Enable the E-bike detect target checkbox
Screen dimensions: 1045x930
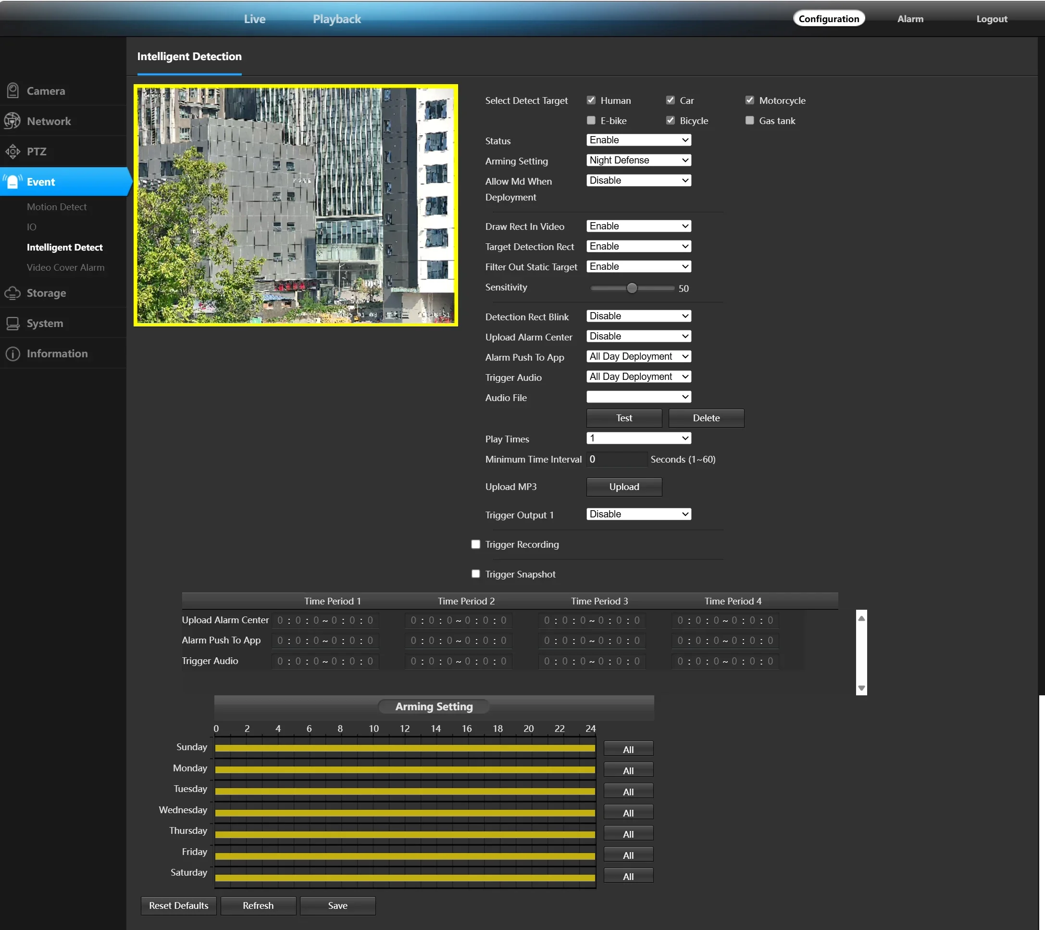click(591, 120)
